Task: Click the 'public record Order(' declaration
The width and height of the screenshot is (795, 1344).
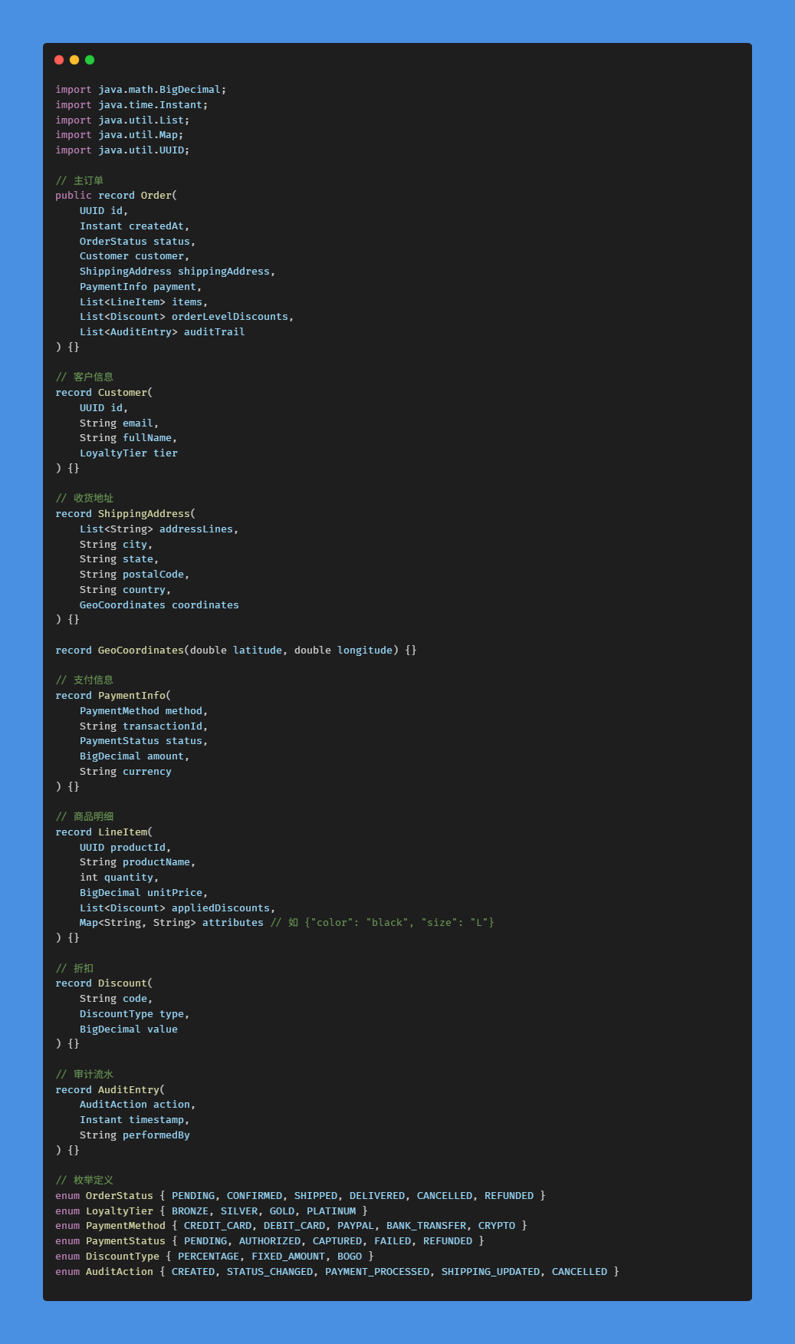Action: click(x=116, y=196)
